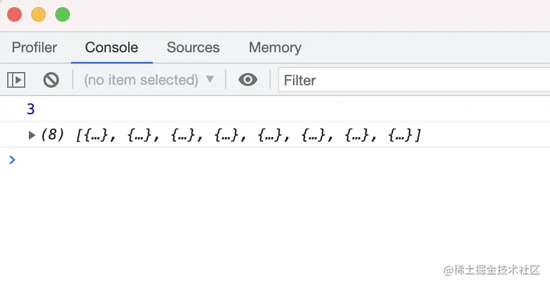Select the logged number 3 output
Screen dimensions: 550x286
(31, 109)
